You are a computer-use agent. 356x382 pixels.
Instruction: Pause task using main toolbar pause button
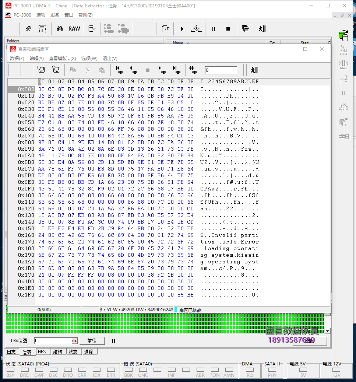point(214,29)
